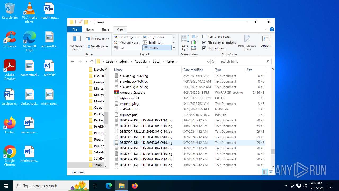Screen dimensions: 339x191
Task: Toggle the Details pane
Action: (97, 46)
